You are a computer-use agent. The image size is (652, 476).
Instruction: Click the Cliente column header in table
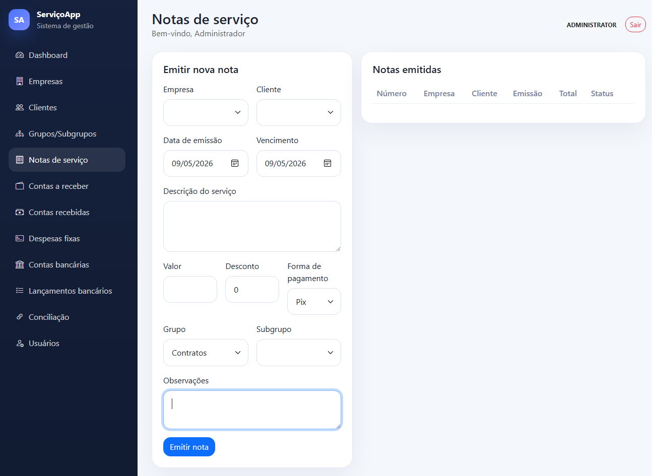coord(484,93)
